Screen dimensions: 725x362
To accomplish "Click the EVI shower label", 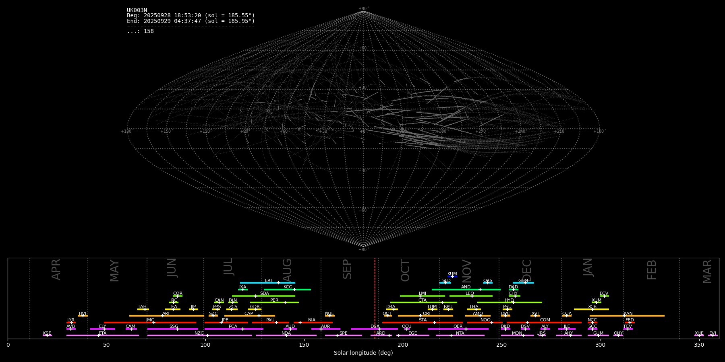I will pyautogui.click(x=713, y=333).
